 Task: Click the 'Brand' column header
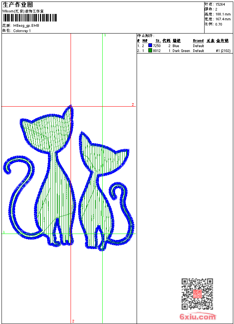coord(199,41)
